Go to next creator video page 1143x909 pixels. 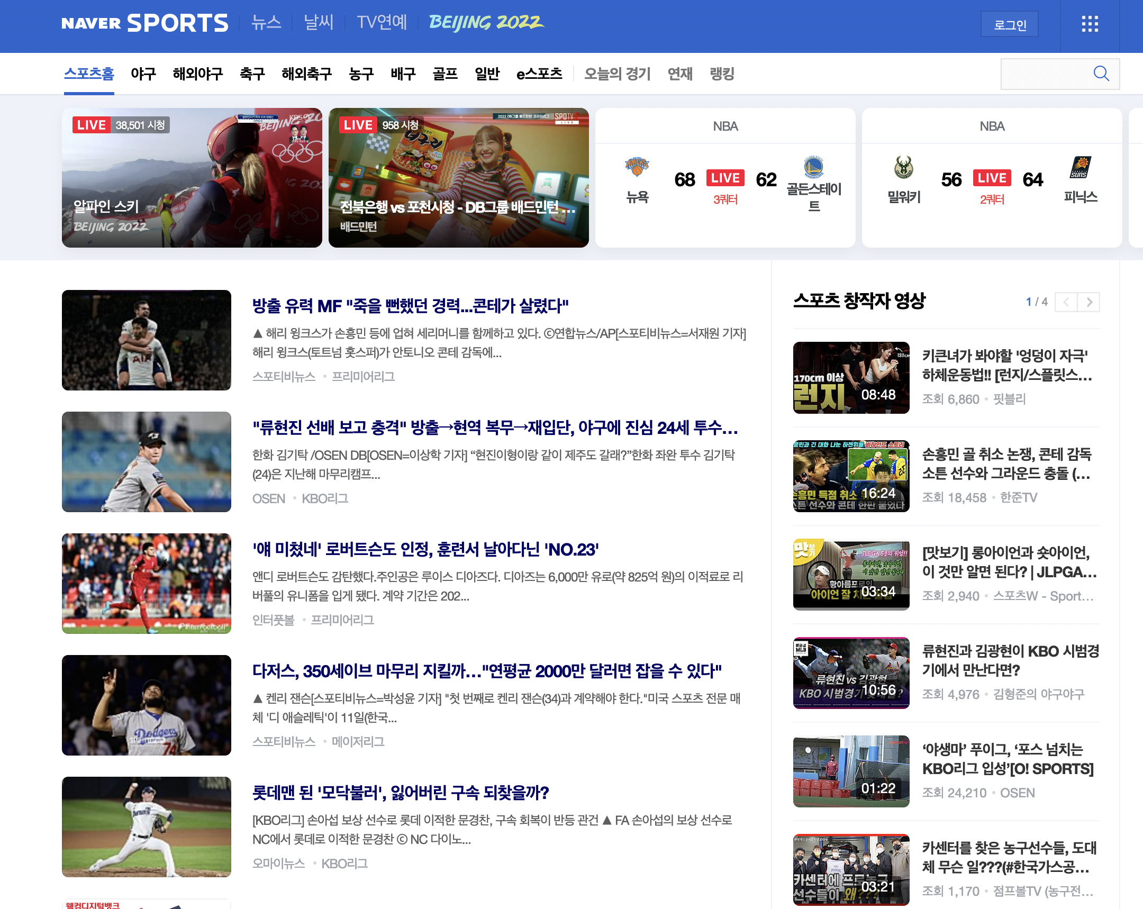pos(1089,302)
